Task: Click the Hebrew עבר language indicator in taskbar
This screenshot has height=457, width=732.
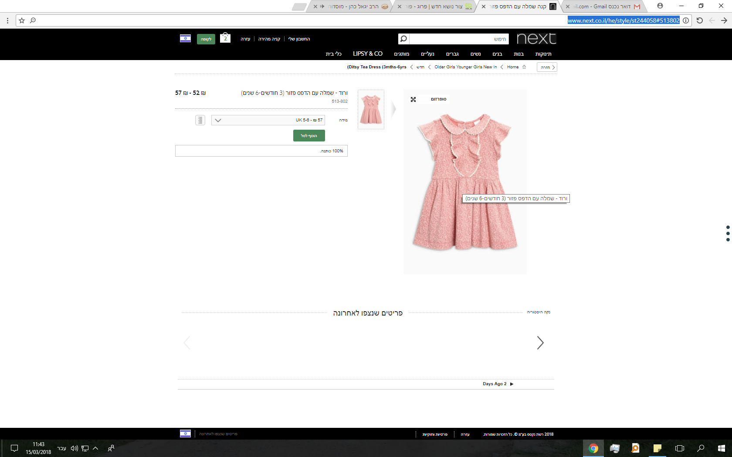Action: pos(61,448)
